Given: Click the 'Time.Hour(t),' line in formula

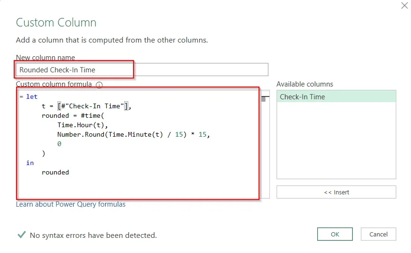Looking at the screenshot, I should coord(82,125).
